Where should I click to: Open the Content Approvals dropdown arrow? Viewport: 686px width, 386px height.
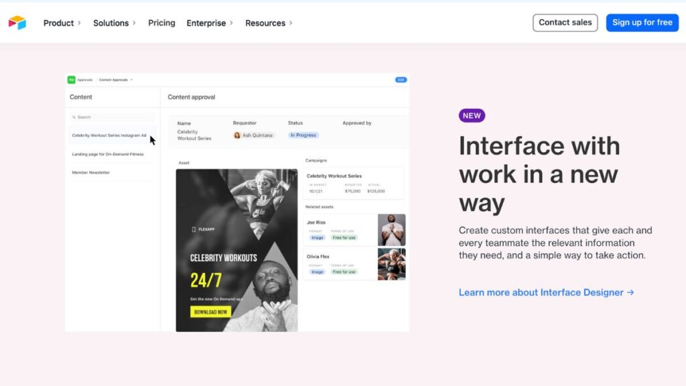click(131, 80)
